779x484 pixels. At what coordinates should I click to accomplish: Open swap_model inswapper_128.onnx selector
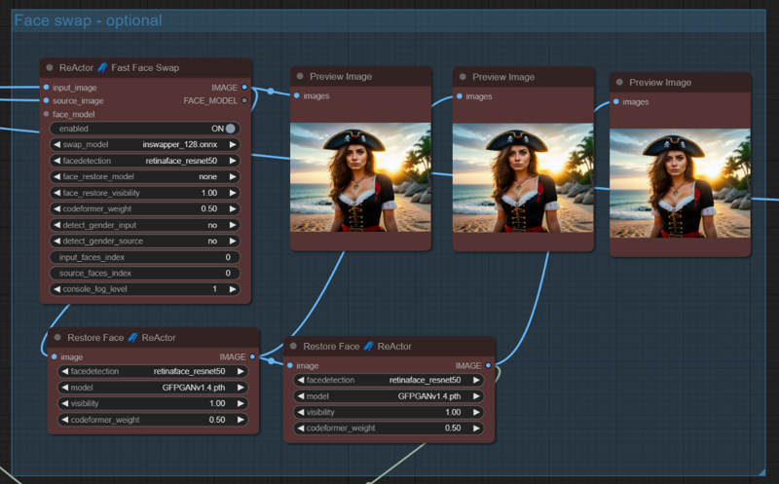pyautogui.click(x=145, y=144)
